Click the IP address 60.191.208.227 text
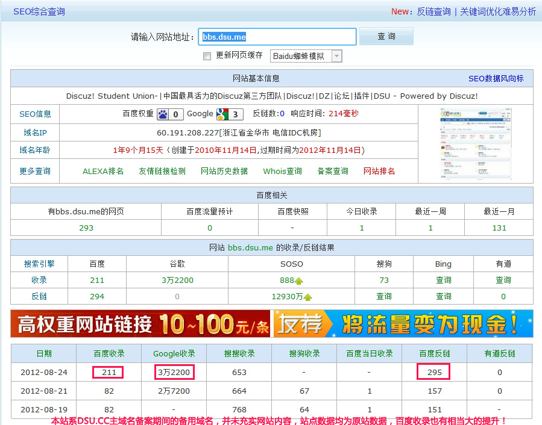The image size is (542, 425). pyautogui.click(x=187, y=133)
